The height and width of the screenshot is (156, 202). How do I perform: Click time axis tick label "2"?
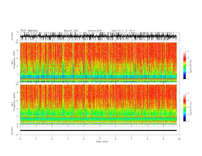pos(52,139)
